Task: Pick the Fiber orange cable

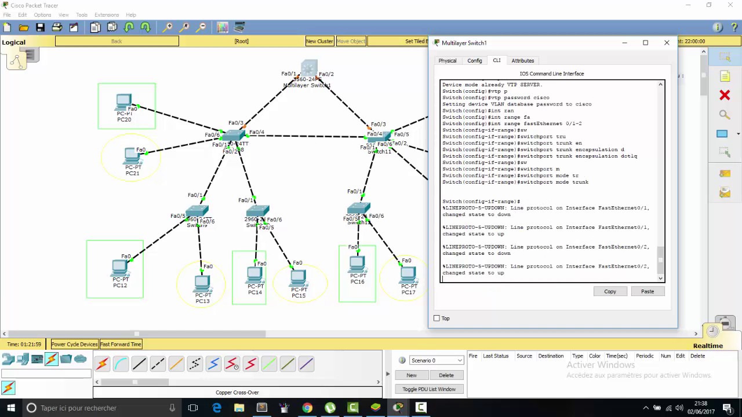Action: pos(176,364)
